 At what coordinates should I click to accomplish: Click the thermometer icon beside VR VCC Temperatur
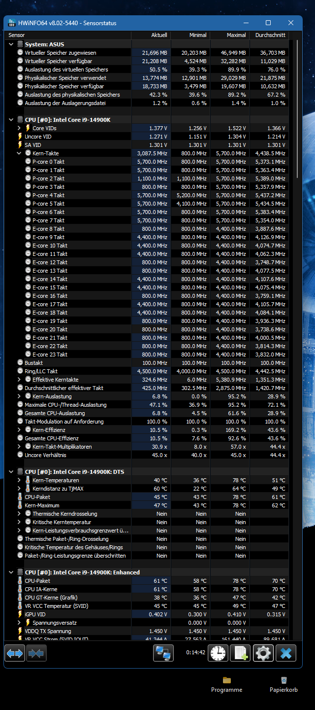tap(20, 606)
